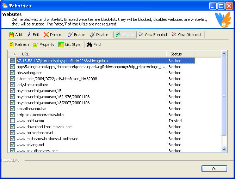
Task: Click the Status column header
Action: pyautogui.click(x=176, y=54)
